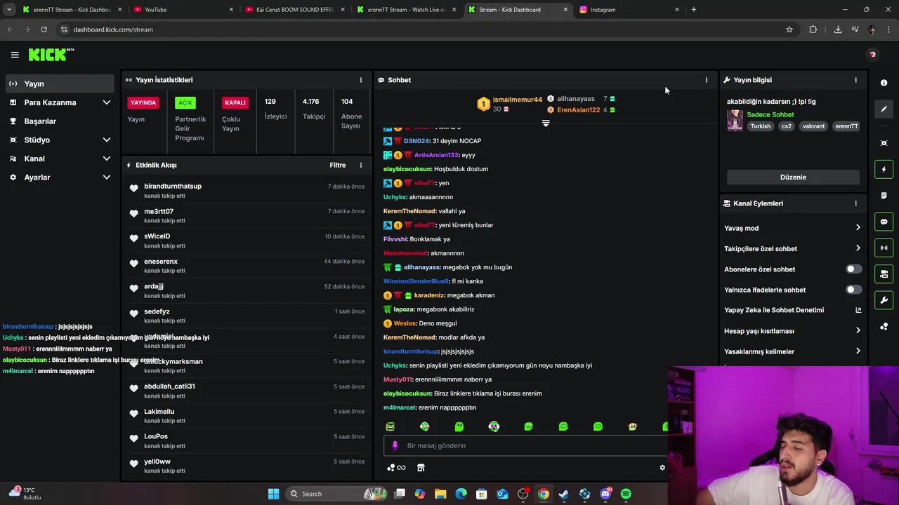This screenshot has width=899, height=505.
Task: Open Spotify from the taskbar
Action: [x=626, y=494]
